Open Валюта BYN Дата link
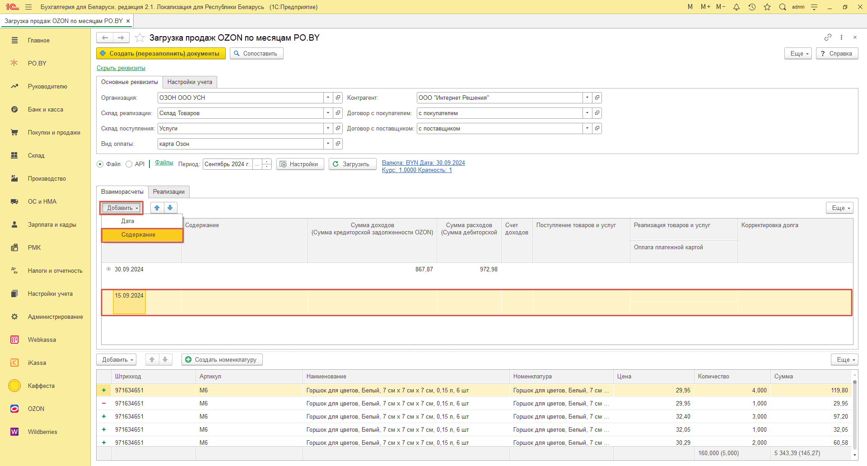Screen dimensions: 867x466 423,163
